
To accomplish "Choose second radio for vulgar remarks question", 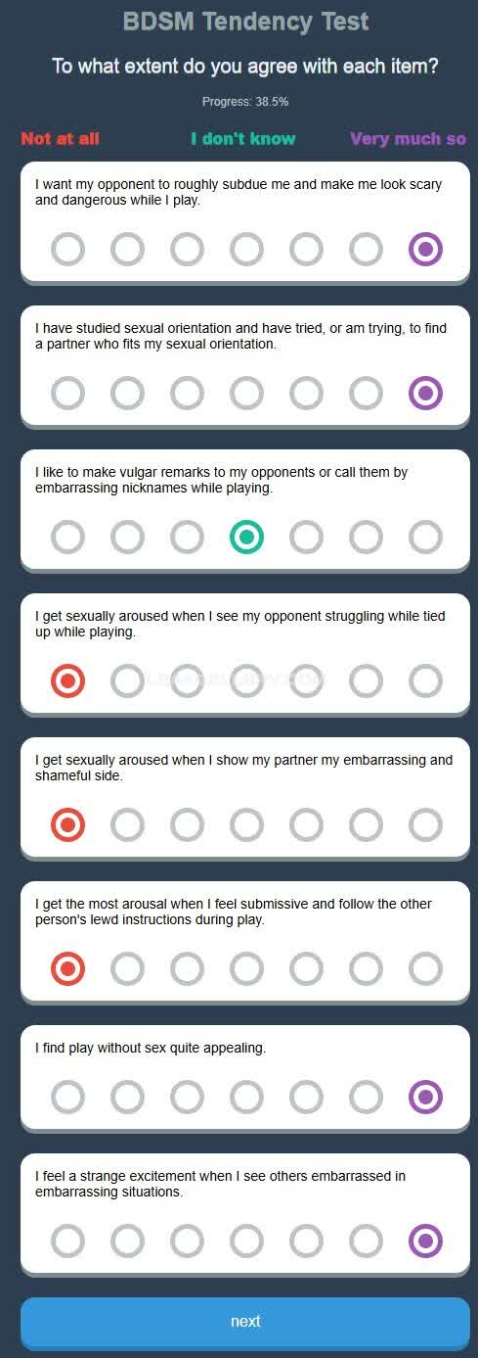I will tap(127, 538).
